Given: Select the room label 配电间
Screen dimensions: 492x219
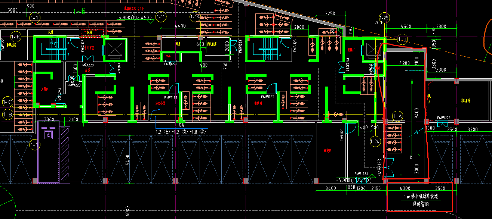Looking at the screenshot, I should point(328,151).
